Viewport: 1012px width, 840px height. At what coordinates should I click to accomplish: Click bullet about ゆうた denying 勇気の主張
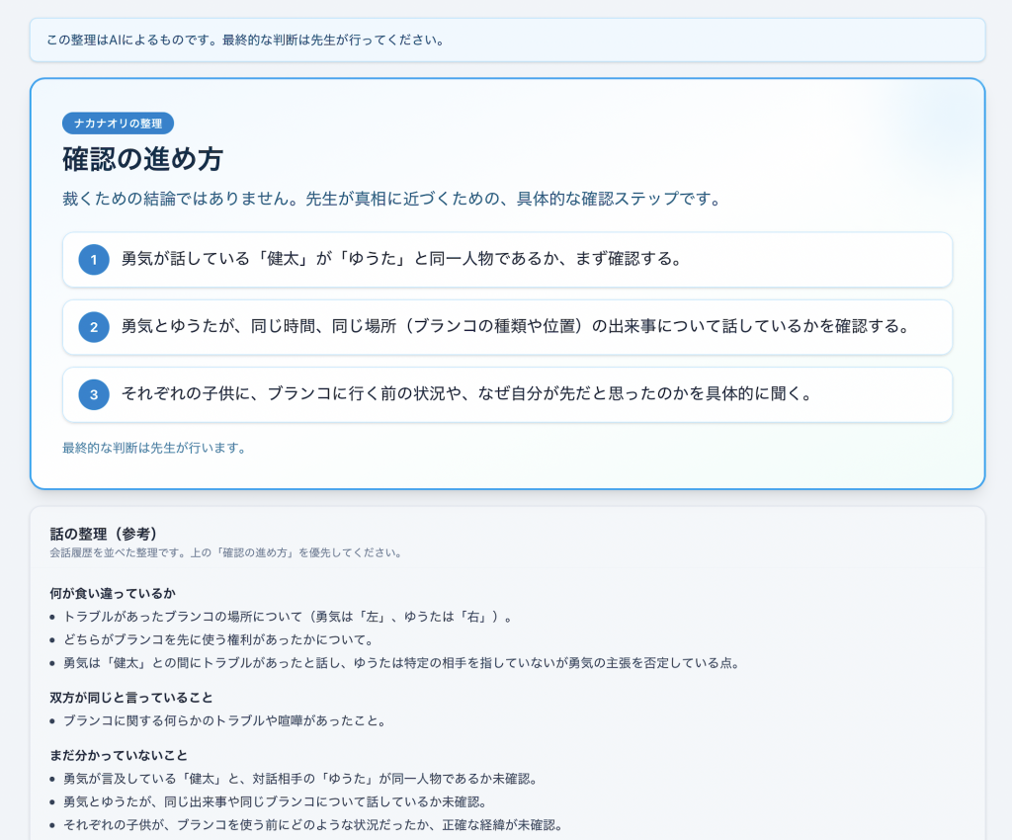click(x=401, y=663)
